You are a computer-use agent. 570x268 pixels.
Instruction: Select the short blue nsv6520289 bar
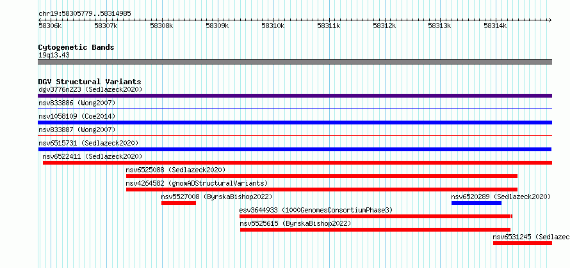click(476, 203)
